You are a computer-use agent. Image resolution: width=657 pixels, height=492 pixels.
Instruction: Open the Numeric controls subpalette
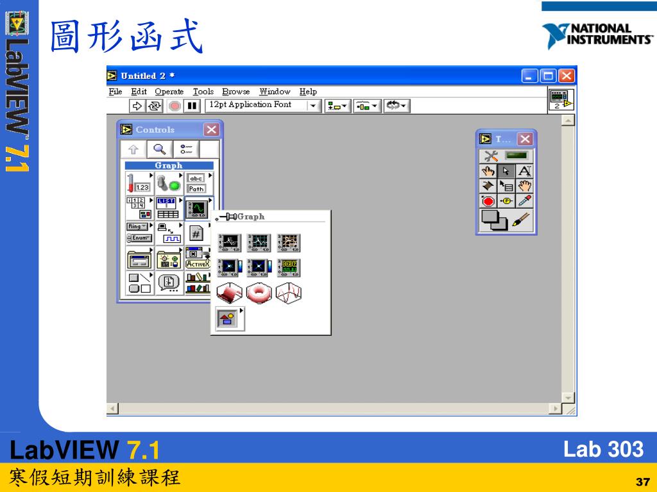point(139,183)
